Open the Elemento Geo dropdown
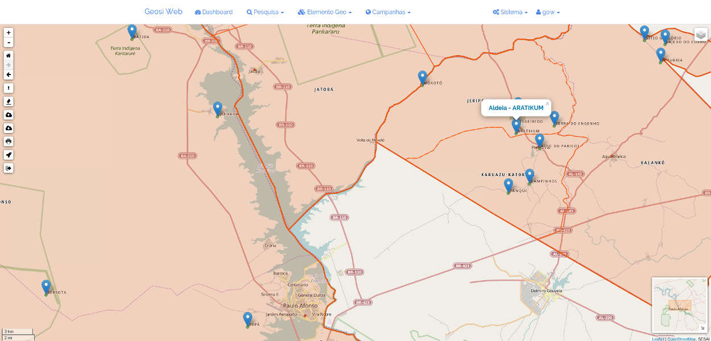The image size is (711, 341). pos(325,12)
